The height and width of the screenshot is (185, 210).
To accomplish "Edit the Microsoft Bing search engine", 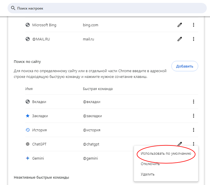I will pos(179,25).
